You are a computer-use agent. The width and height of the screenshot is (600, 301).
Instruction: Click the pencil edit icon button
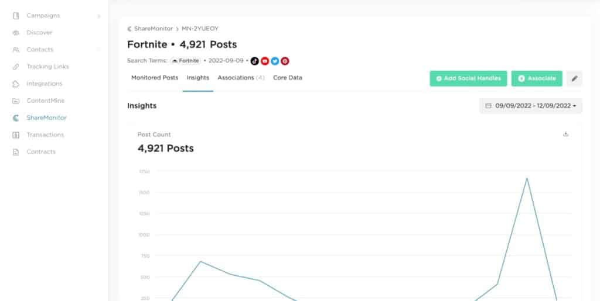point(574,78)
